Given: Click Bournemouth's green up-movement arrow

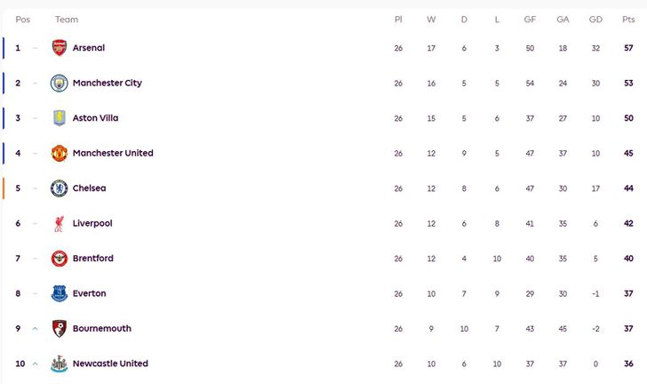Looking at the screenshot, I should (35, 329).
